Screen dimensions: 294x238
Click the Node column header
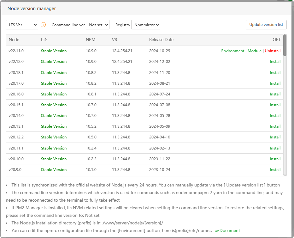click(14, 40)
